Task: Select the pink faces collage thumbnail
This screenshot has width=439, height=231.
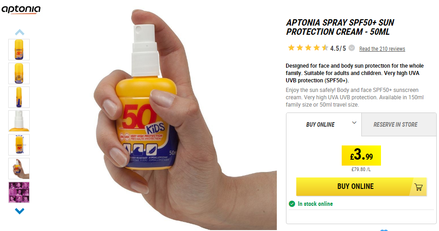Action: click(x=19, y=192)
